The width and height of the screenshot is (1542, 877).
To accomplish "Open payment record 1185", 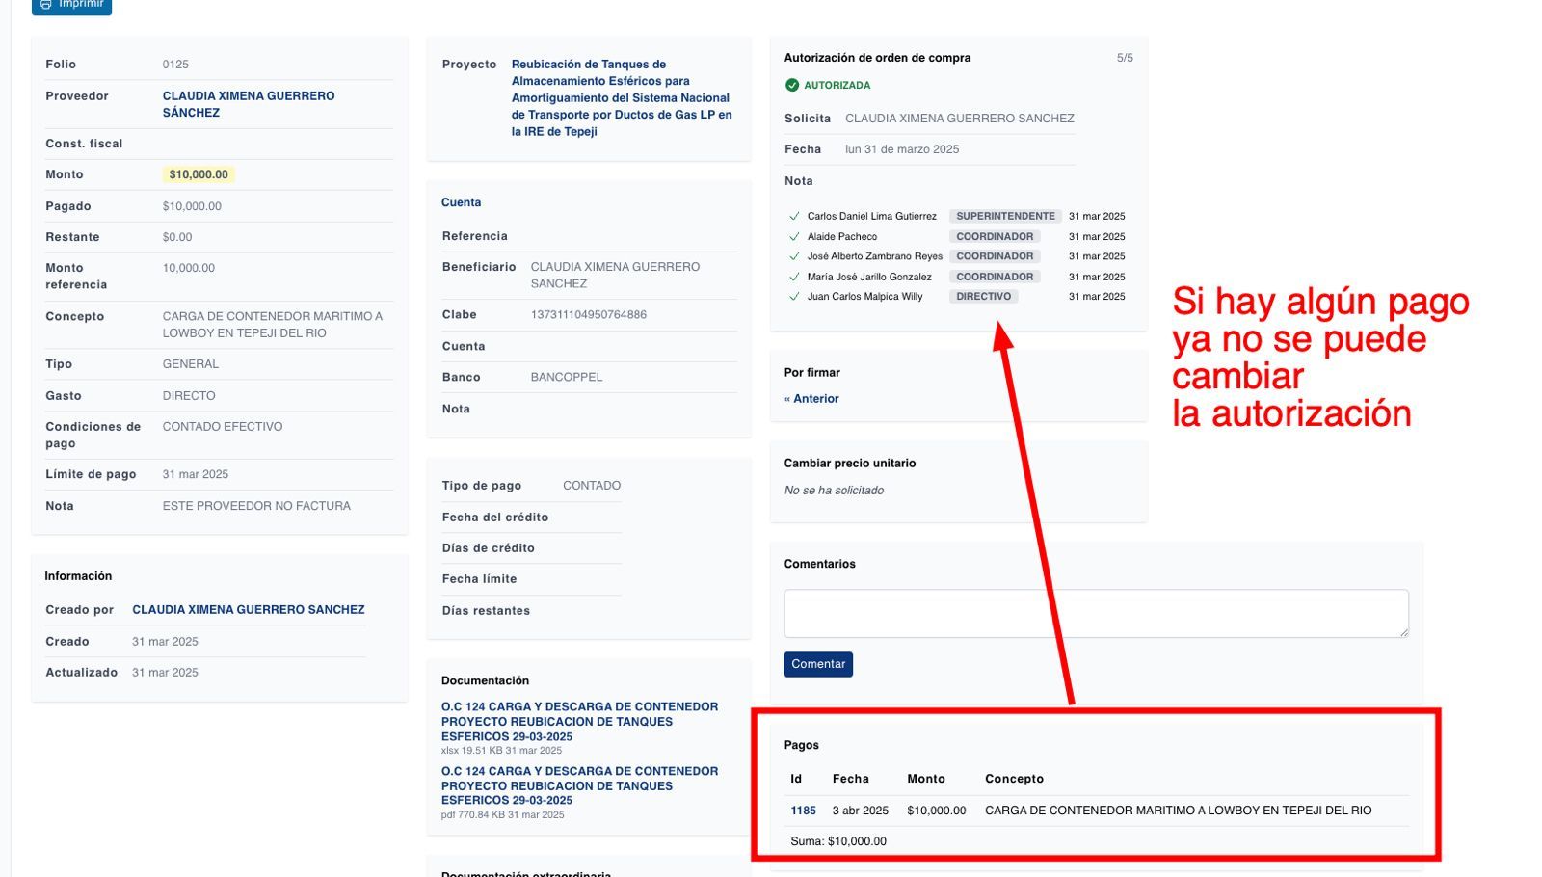I will point(803,811).
